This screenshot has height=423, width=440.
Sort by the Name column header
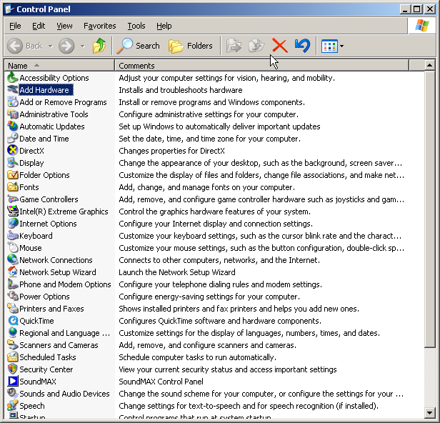tap(59, 66)
